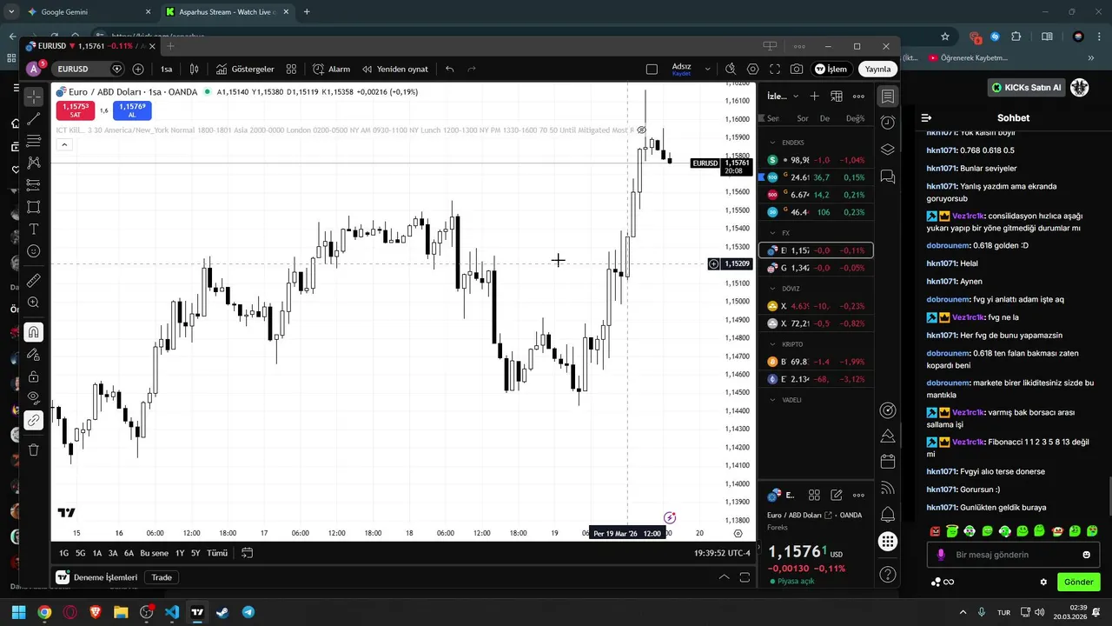Screen dimensions: 1112x626
Task: Undo the last chart action
Action: pyautogui.click(x=449, y=69)
